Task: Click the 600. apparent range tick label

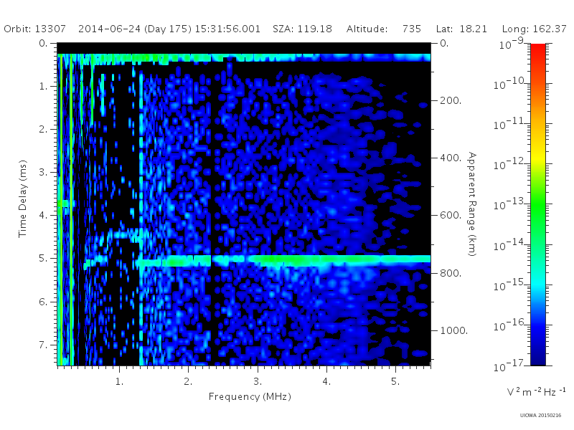Action: tap(451, 216)
